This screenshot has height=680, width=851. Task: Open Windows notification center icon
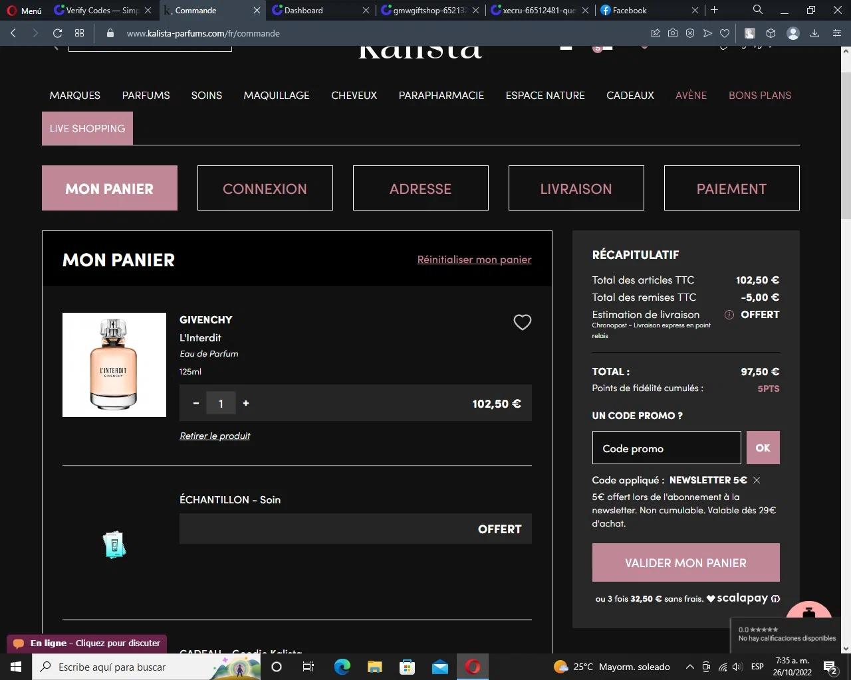point(830,667)
